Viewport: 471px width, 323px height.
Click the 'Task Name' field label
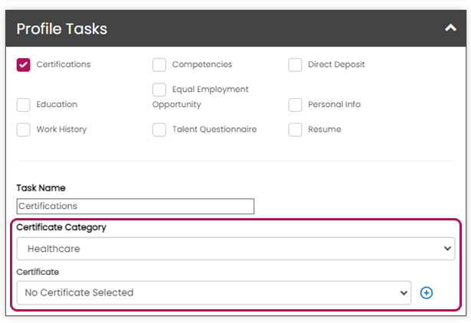click(41, 188)
